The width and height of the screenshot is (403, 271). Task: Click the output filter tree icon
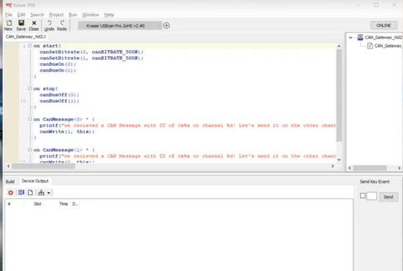(41, 193)
